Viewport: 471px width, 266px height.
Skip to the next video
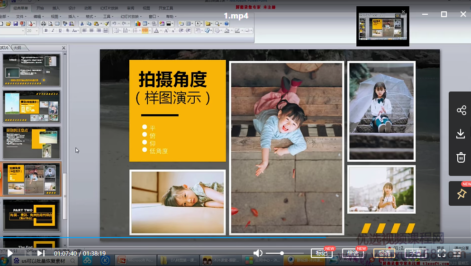pyautogui.click(x=41, y=253)
